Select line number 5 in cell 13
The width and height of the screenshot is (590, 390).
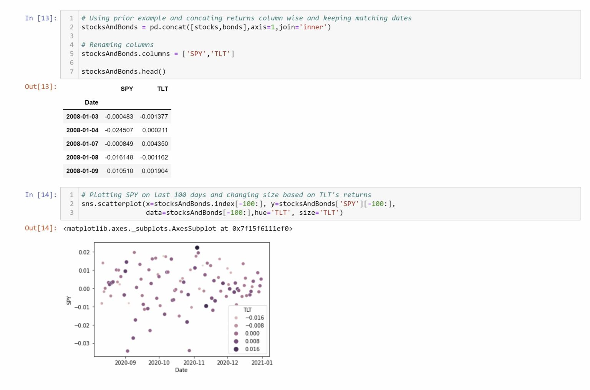(71, 54)
